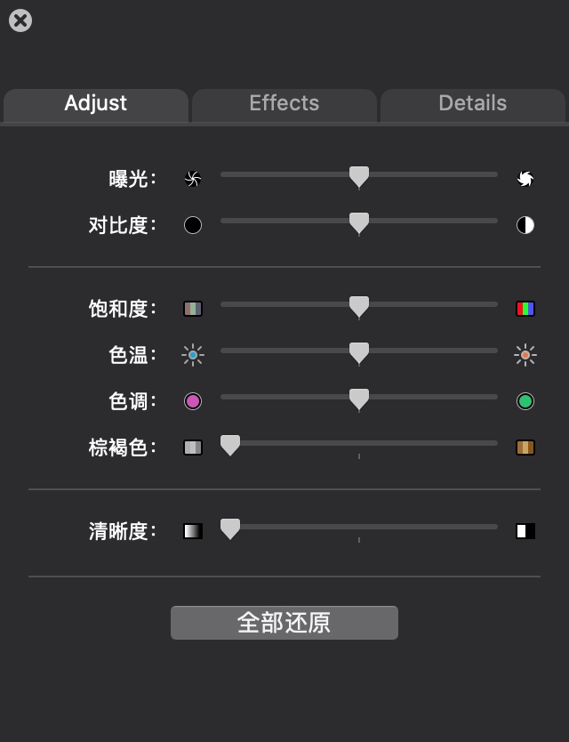The image size is (569, 742).
Task: Click the cool blue temperature sun icon
Action: pyautogui.click(x=193, y=355)
